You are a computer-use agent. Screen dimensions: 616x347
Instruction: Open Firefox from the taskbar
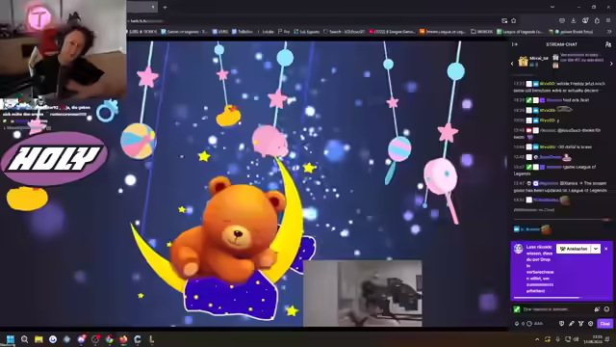(123, 339)
